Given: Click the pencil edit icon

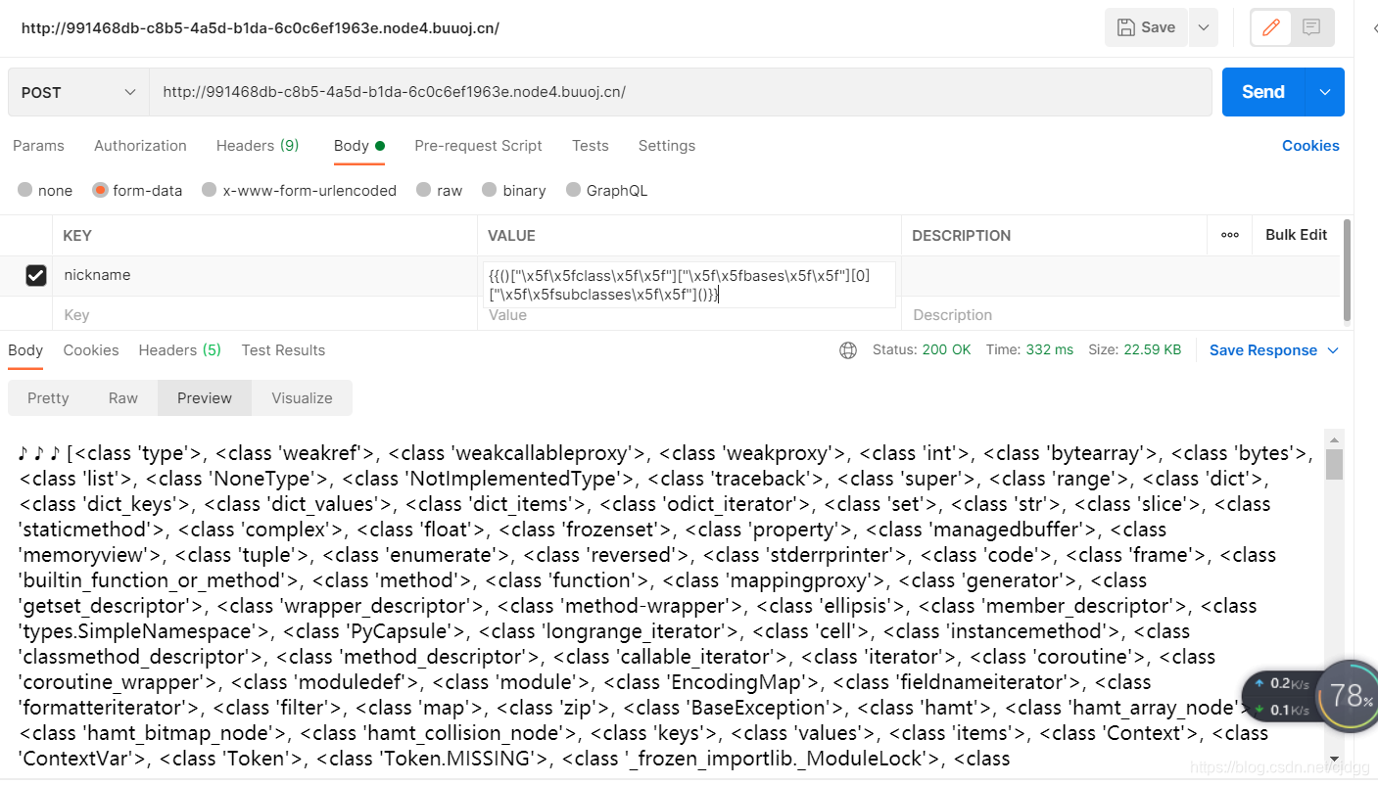Looking at the screenshot, I should (1271, 27).
